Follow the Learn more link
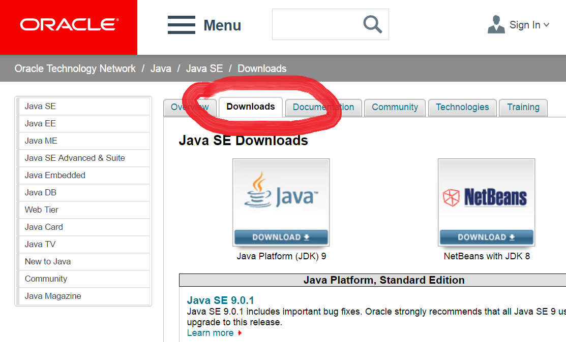 [x=210, y=333]
